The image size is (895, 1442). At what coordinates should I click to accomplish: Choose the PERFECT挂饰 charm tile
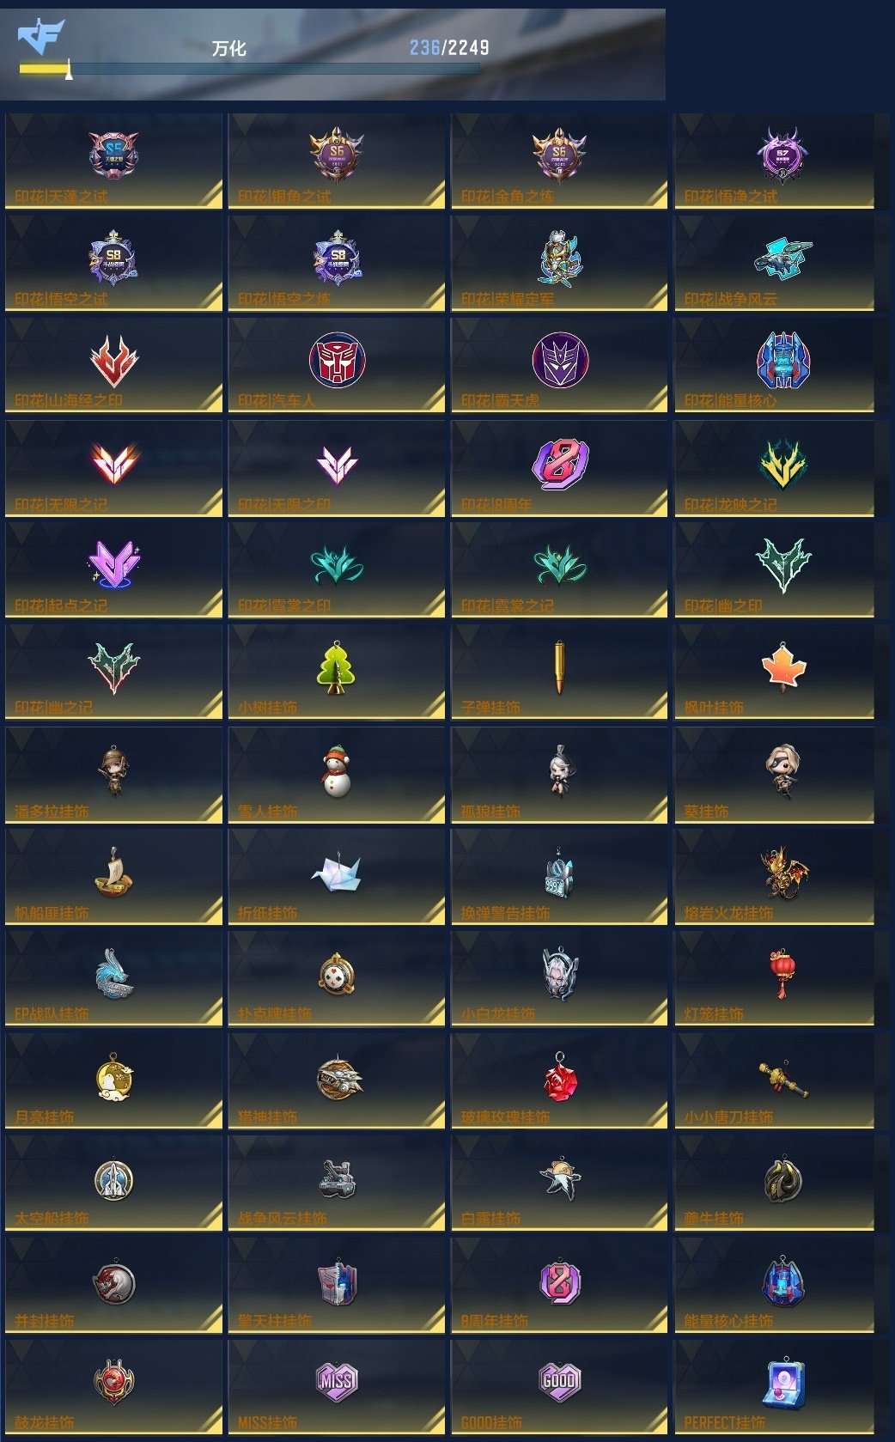(x=775, y=1386)
